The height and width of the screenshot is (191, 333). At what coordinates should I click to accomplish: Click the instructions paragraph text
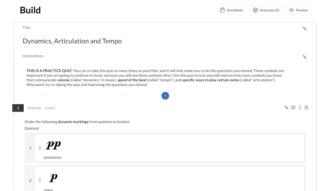155,77
